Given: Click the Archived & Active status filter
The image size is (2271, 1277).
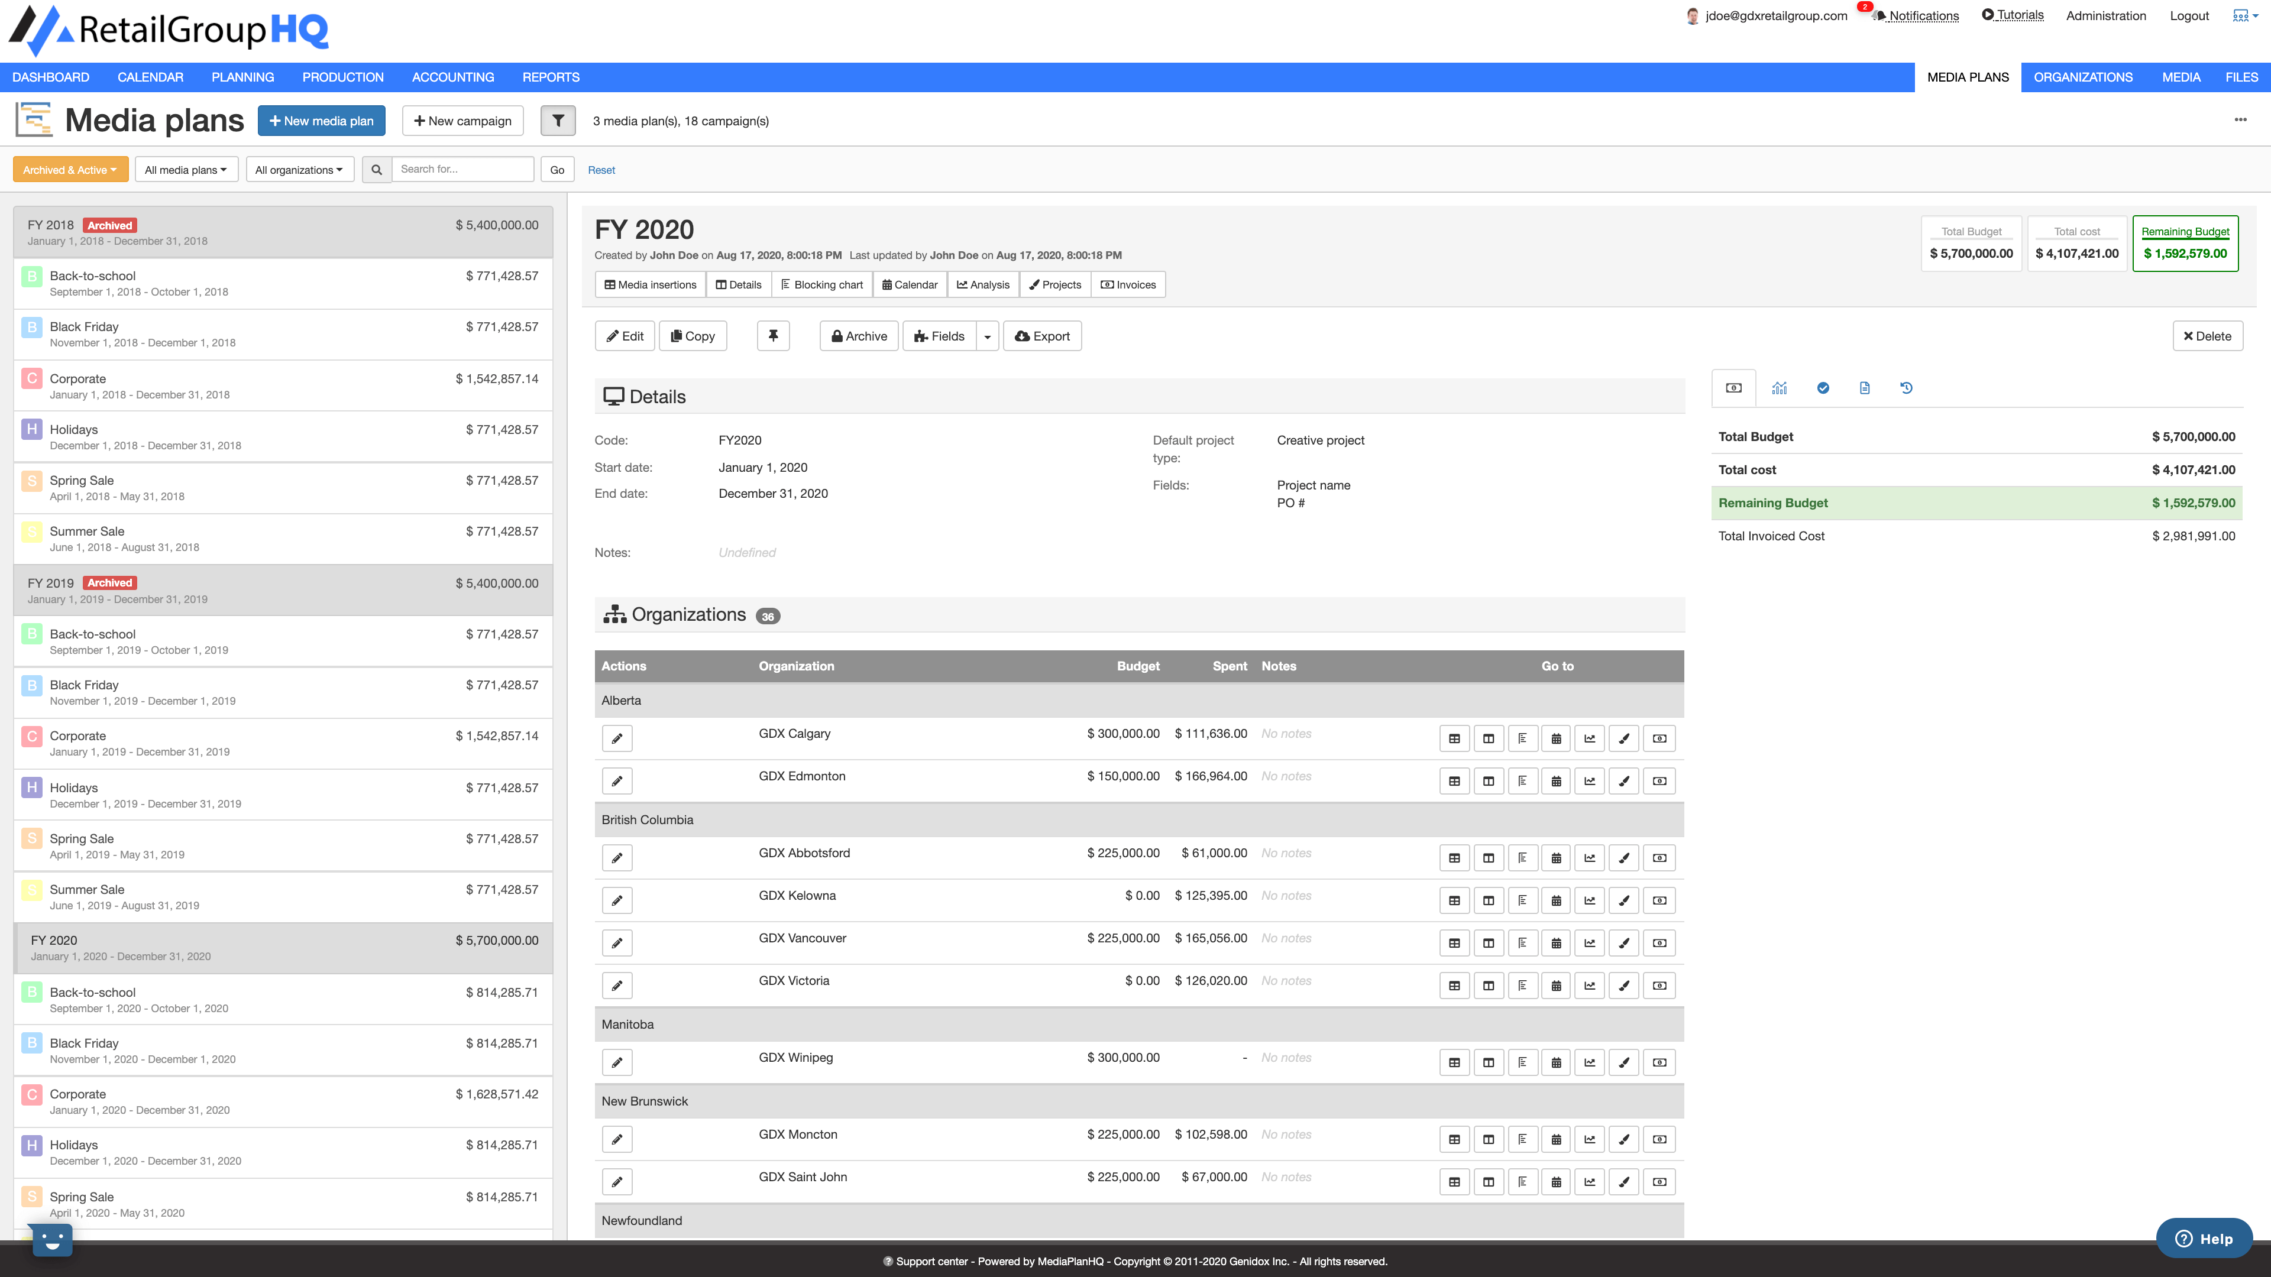Looking at the screenshot, I should [70, 169].
